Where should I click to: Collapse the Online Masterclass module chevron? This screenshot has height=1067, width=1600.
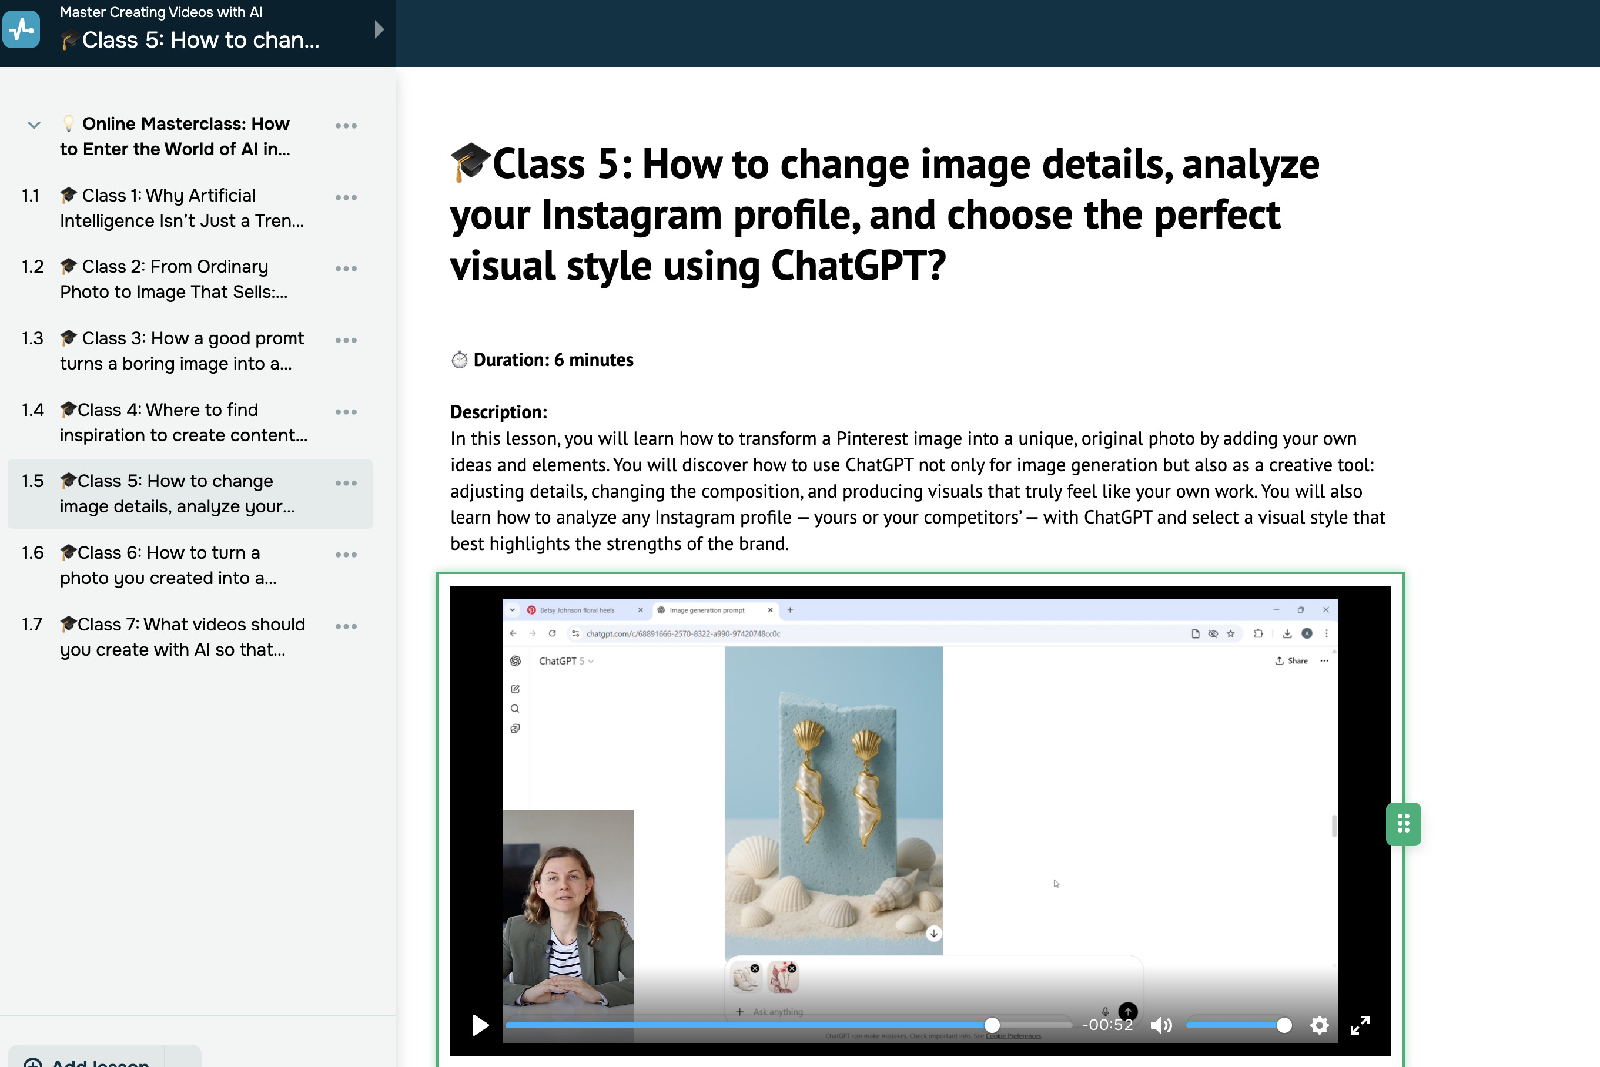tap(34, 125)
